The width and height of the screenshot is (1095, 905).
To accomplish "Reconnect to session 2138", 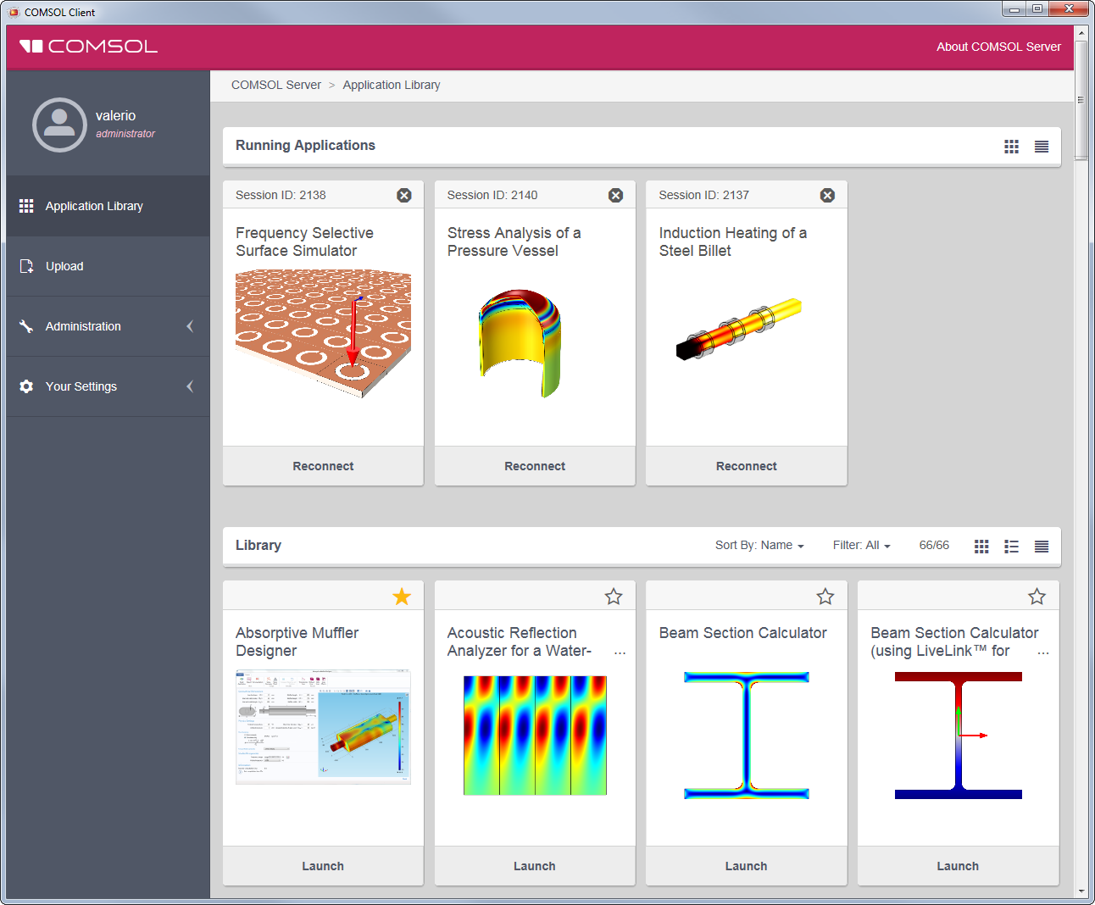I will click(x=323, y=465).
